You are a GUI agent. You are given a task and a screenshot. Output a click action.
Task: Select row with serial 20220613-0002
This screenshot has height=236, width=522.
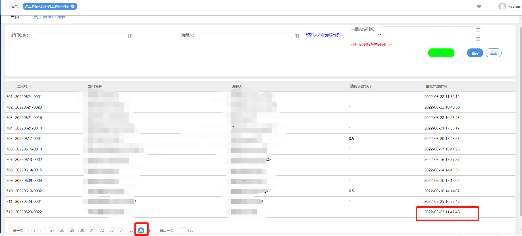[x=260, y=160]
